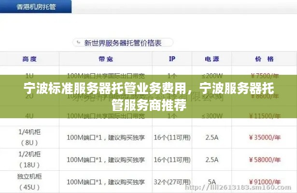Open the 香港机房托管 tab
The height and width of the screenshot is (193, 297).
coord(36,7)
